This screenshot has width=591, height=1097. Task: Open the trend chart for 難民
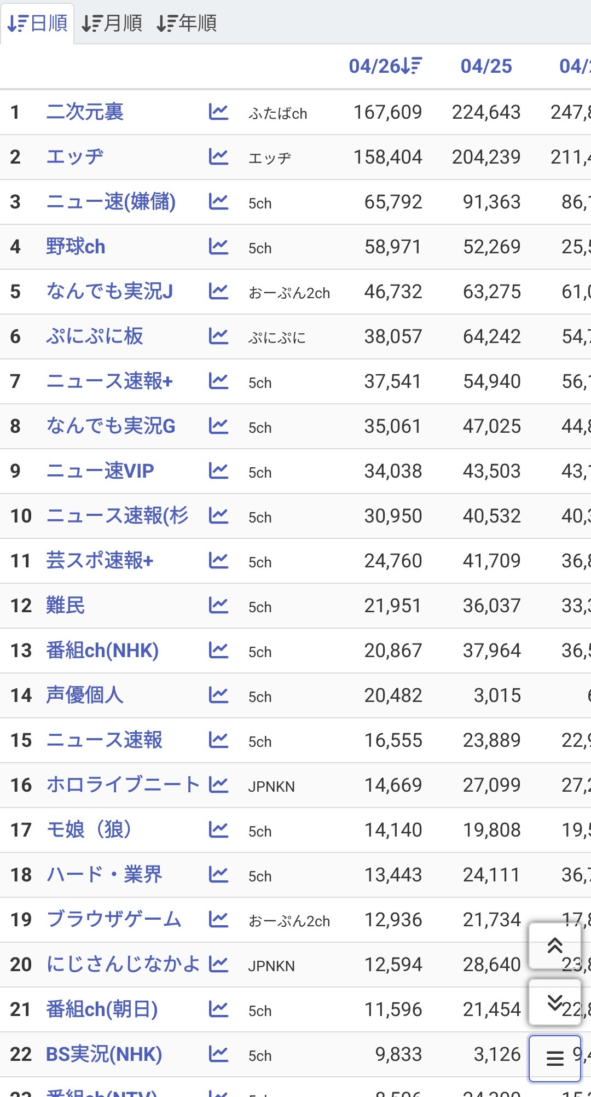click(x=218, y=606)
